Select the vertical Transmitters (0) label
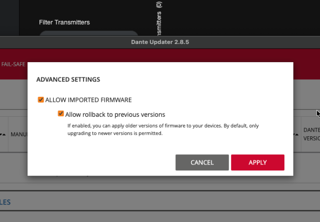Viewport: 320px width, 222px height. [x=159, y=19]
